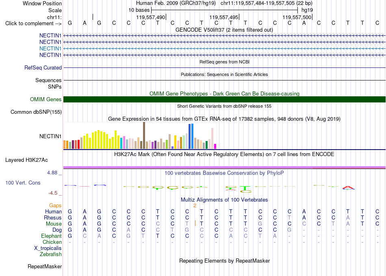The image size is (386, 276).
Task: Open the RefSeq Curated track label
Action: click(43, 68)
